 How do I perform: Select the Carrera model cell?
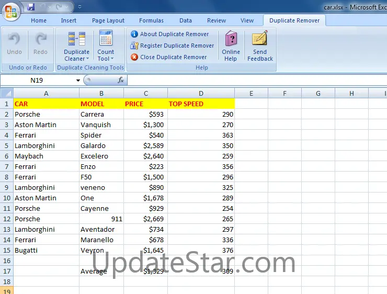coord(101,114)
